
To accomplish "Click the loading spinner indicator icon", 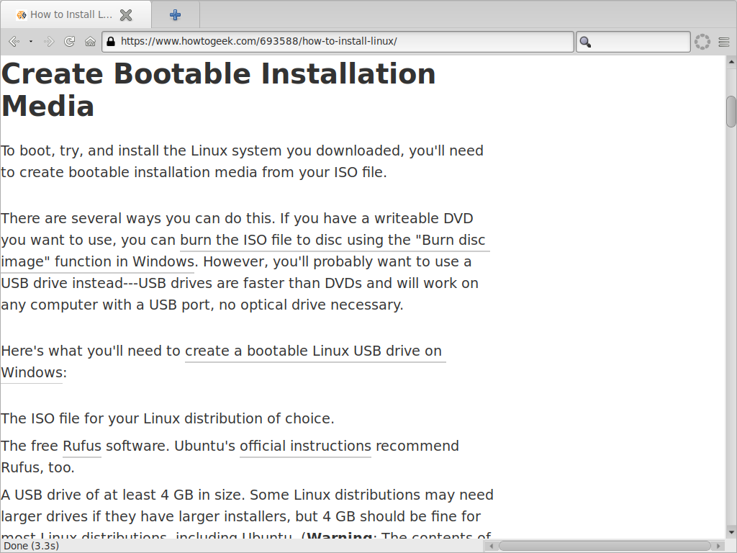I will point(702,42).
